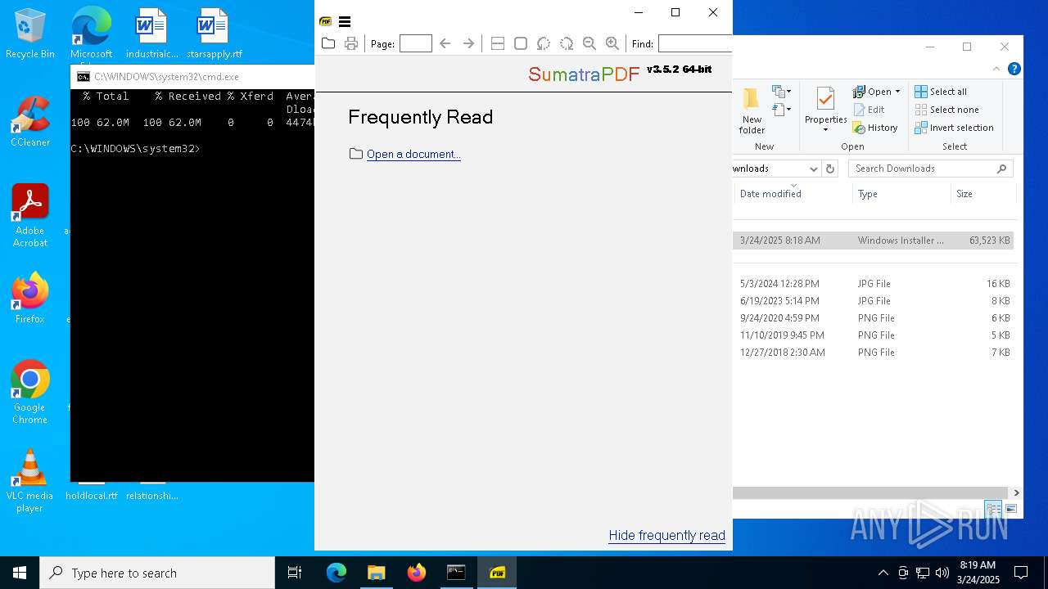This screenshot has width=1048, height=589.
Task: Open volume control in system tray
Action: pyautogui.click(x=942, y=573)
